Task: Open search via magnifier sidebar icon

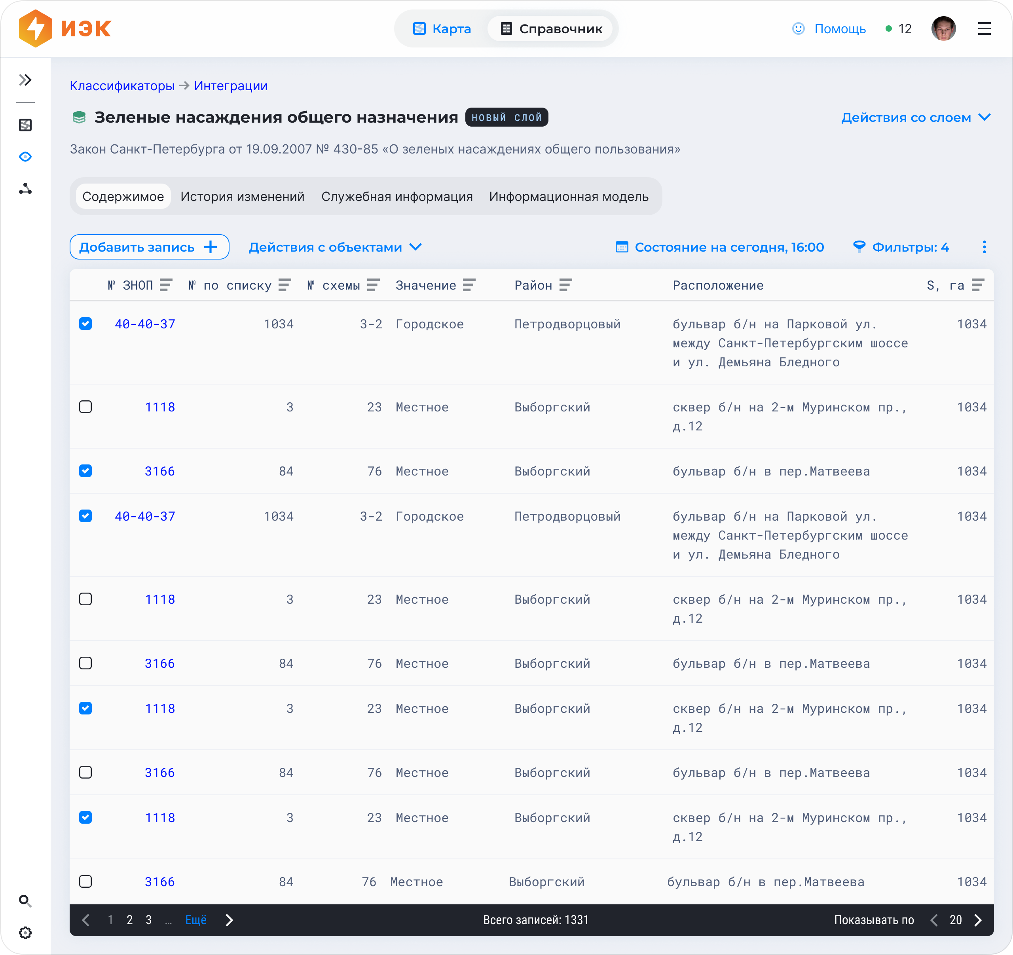Action: pyautogui.click(x=25, y=900)
